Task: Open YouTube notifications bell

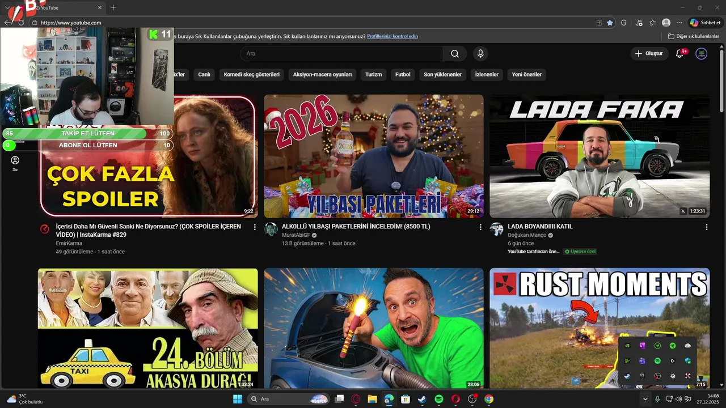Action: (680, 53)
